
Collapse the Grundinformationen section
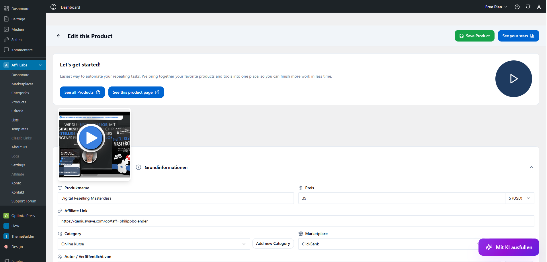(x=531, y=167)
